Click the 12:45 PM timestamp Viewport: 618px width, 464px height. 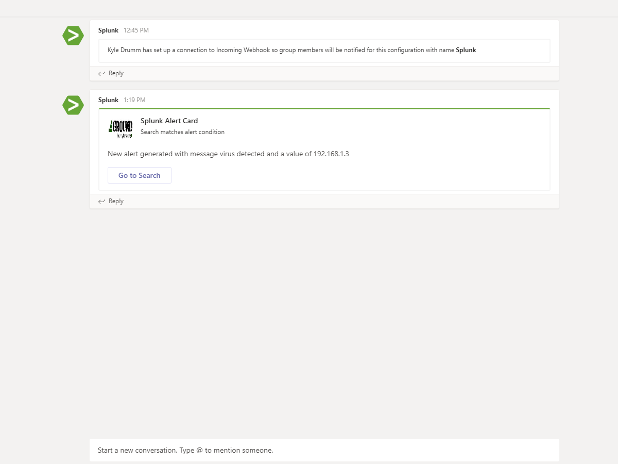[136, 30]
